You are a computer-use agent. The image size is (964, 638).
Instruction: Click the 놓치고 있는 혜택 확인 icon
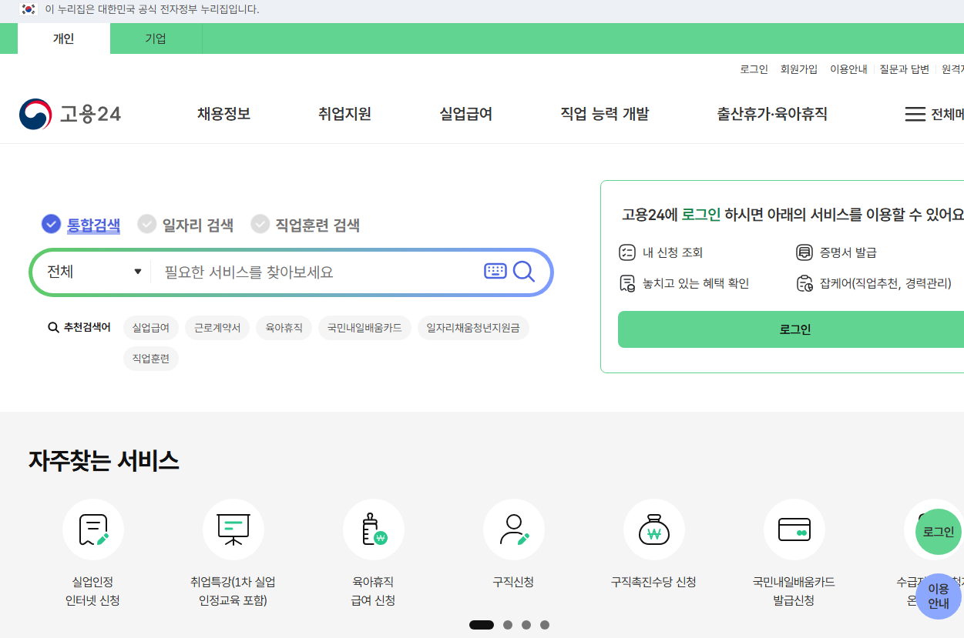626,283
